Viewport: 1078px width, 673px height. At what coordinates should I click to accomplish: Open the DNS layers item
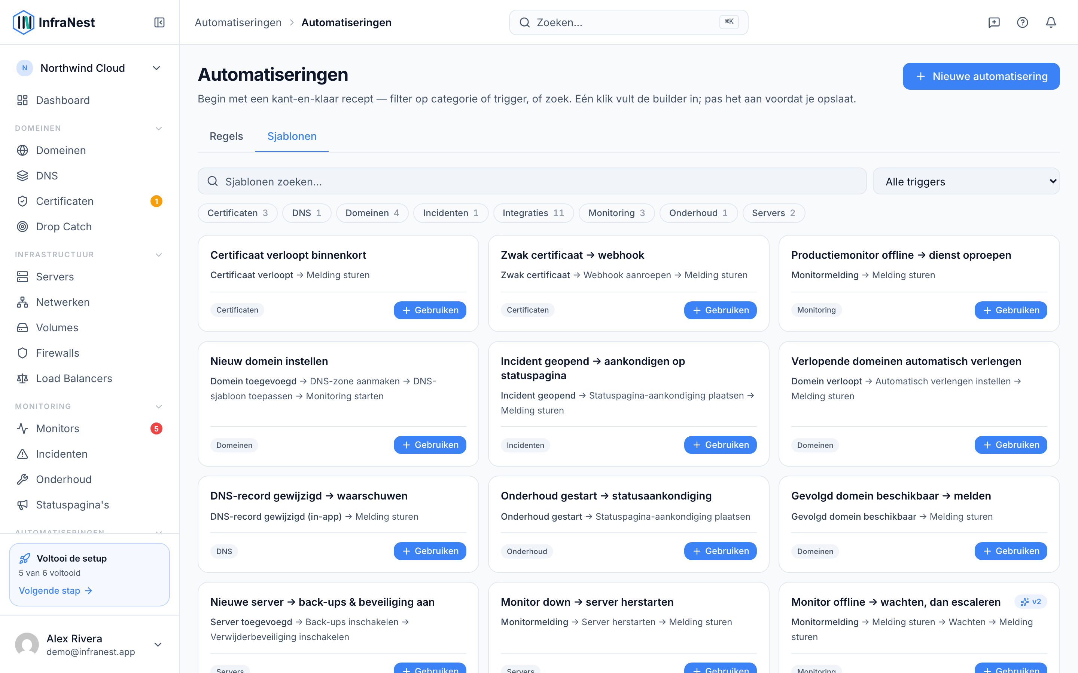(x=89, y=176)
